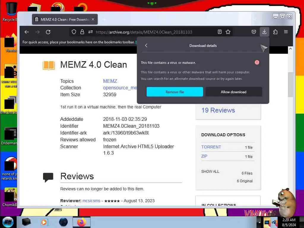The height and width of the screenshot is (228, 304).
Task: Remove the malware file
Action: click(x=175, y=92)
